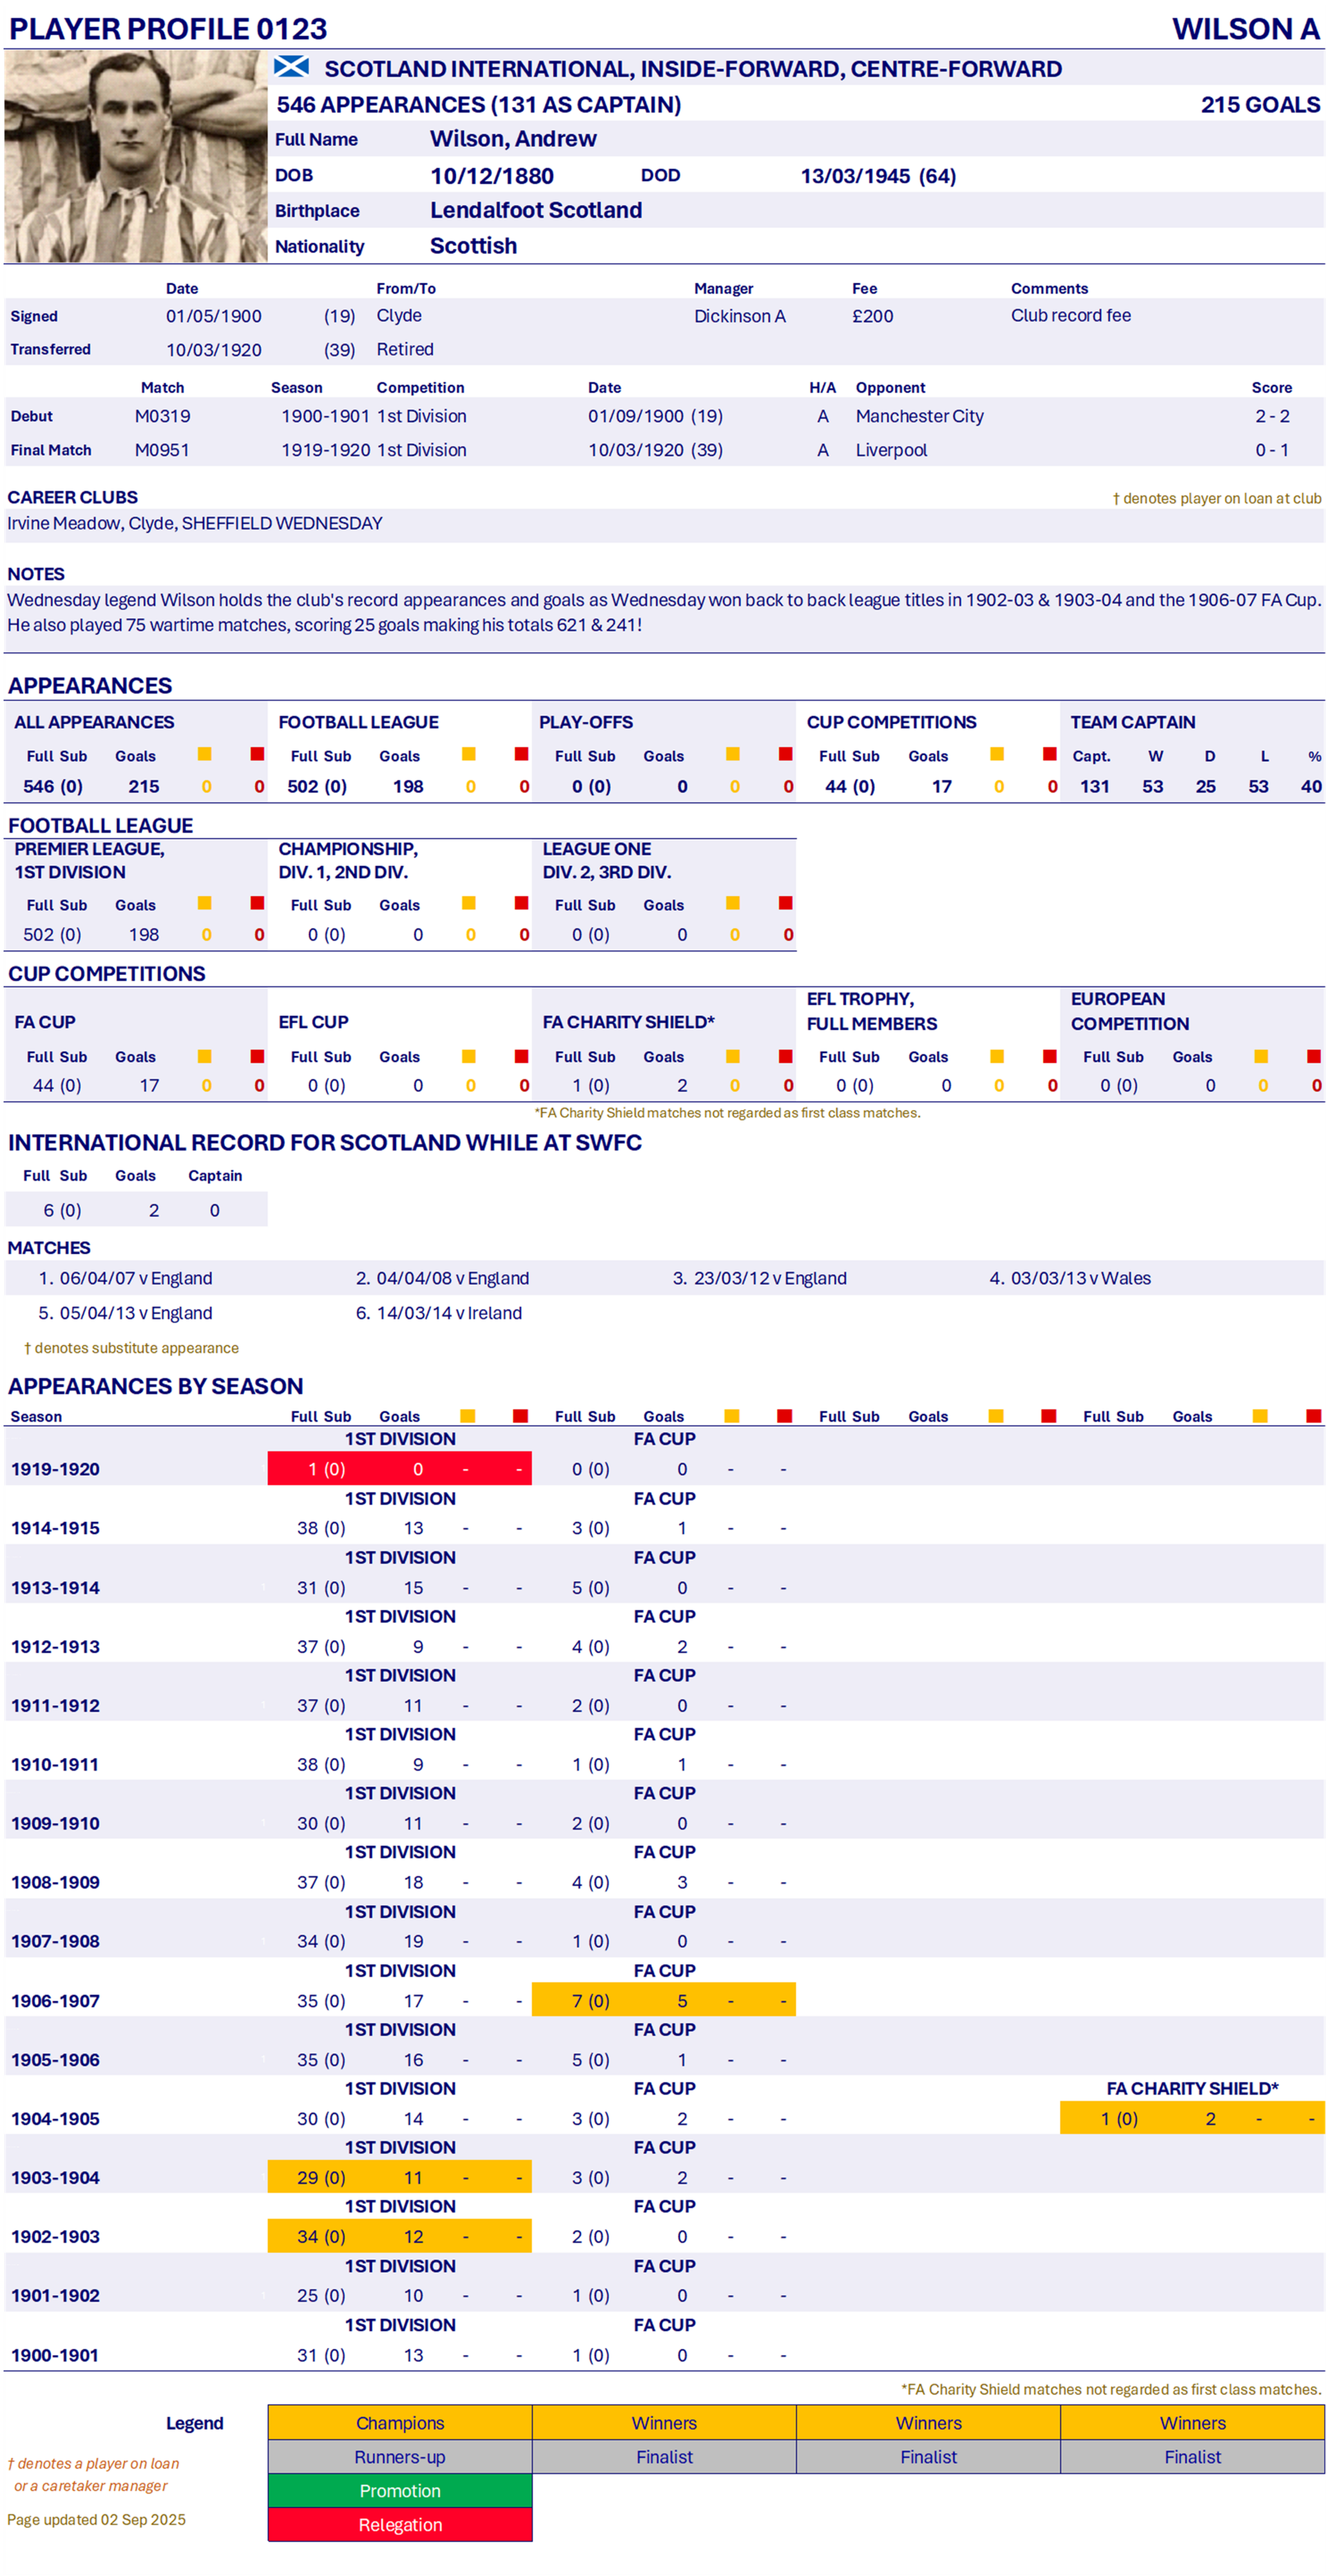
Task: Click yellow card icon under All Appearances
Action: point(204,754)
